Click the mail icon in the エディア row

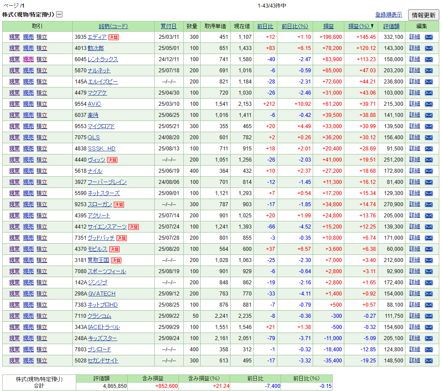(429, 37)
